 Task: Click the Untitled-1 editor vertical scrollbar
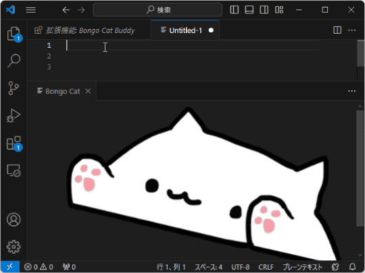360,54
